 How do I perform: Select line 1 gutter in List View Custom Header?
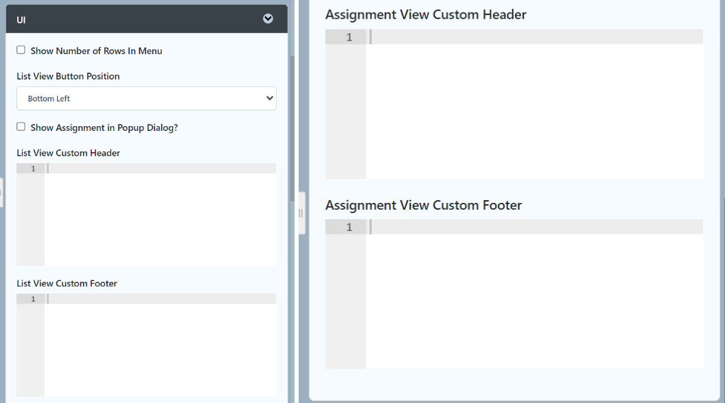[x=31, y=169]
